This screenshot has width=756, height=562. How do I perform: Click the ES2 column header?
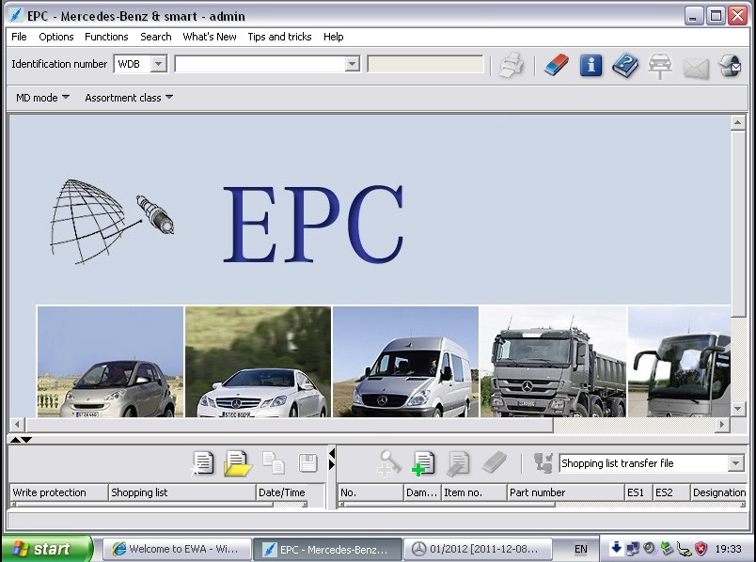[671, 492]
